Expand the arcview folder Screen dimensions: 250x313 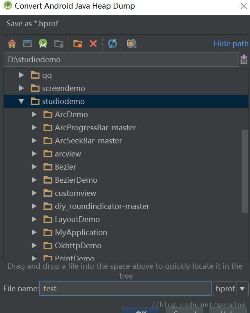pos(34,154)
